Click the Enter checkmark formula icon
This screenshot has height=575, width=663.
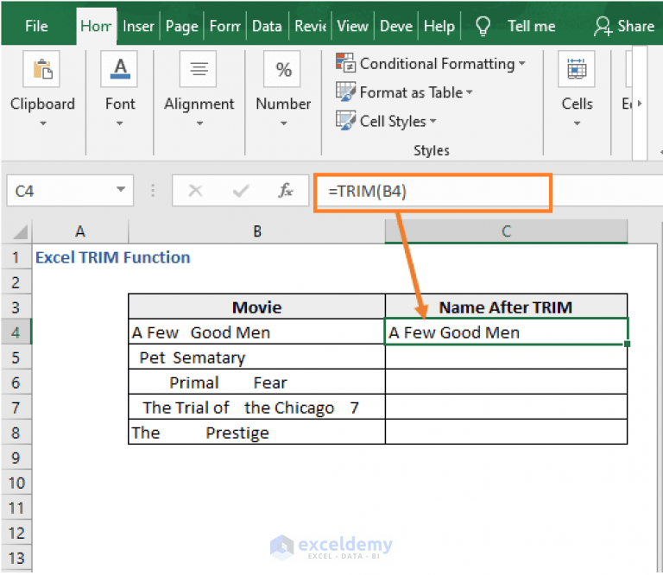point(241,191)
